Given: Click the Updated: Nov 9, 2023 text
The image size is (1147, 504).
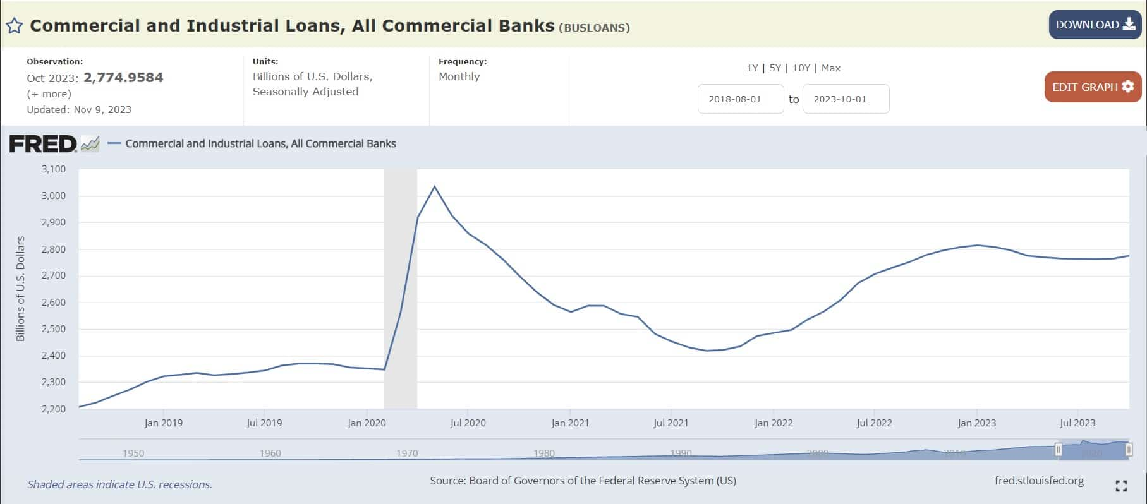Looking at the screenshot, I should 79,110.
